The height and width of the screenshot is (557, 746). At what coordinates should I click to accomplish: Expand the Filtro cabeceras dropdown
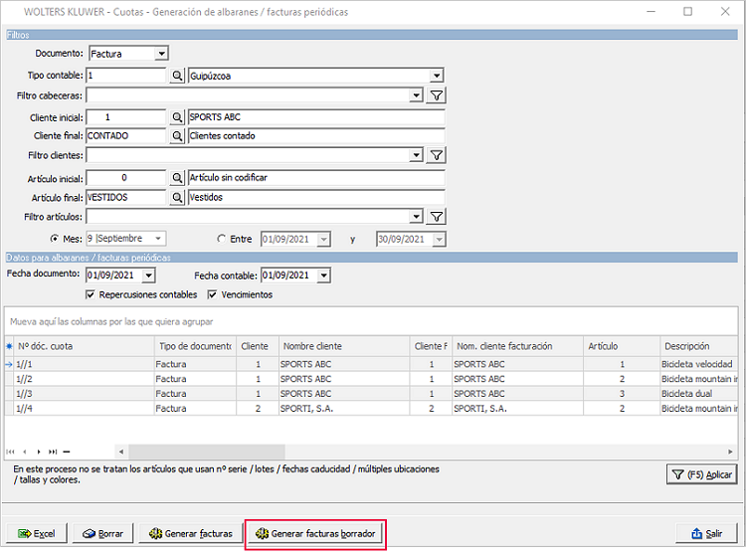[417, 95]
